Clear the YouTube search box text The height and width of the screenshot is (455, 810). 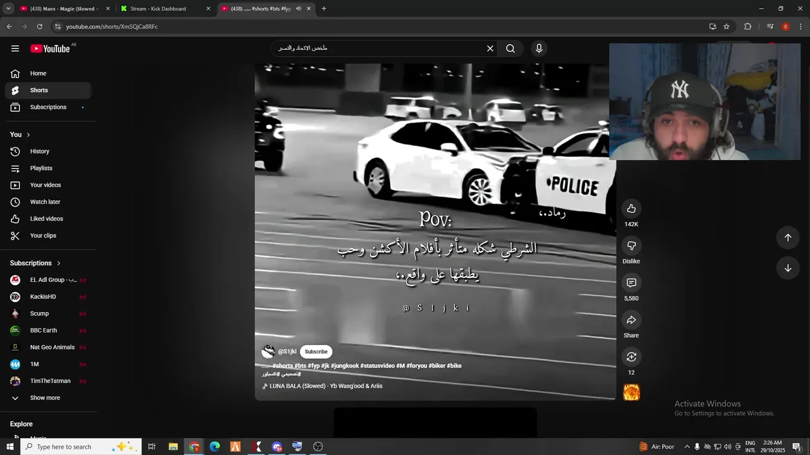tap(490, 49)
